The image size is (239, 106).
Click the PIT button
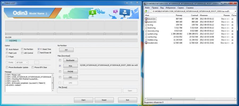pos(66,50)
